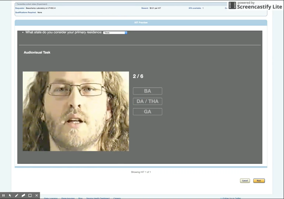Screen dimensions: 284x199
Task: Choose the BA answer option
Action: 147,91
